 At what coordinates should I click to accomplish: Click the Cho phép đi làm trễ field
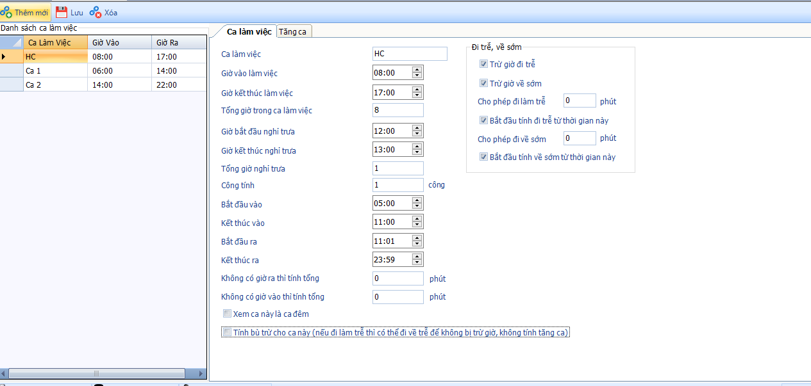pyautogui.click(x=579, y=101)
